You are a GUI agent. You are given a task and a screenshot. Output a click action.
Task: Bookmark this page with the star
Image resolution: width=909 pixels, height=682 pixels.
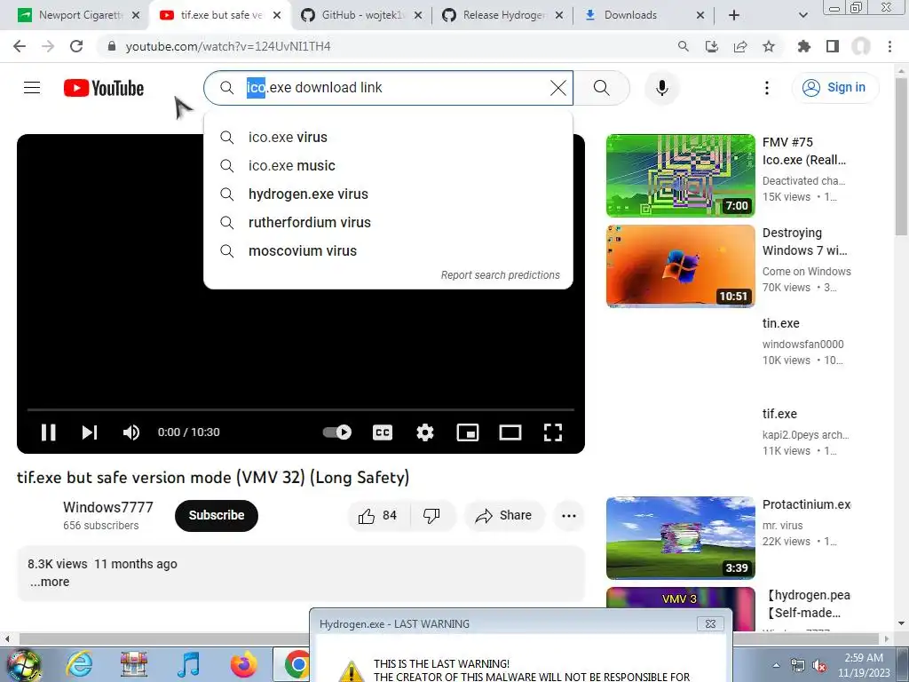point(769,46)
